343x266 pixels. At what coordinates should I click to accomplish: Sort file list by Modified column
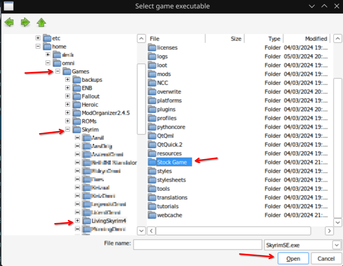[316, 39]
